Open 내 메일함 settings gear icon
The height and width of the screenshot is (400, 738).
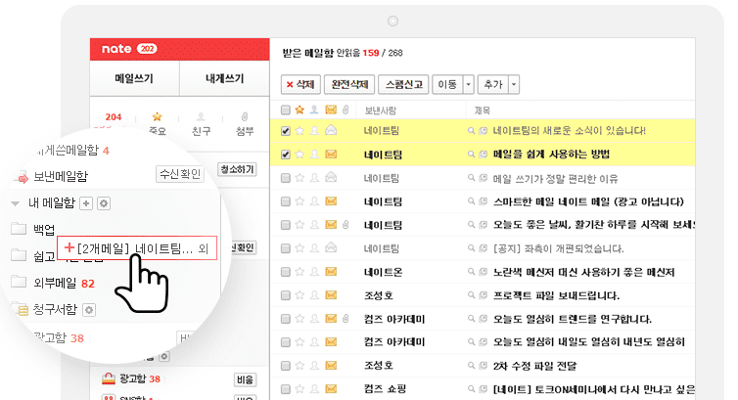coord(104,203)
